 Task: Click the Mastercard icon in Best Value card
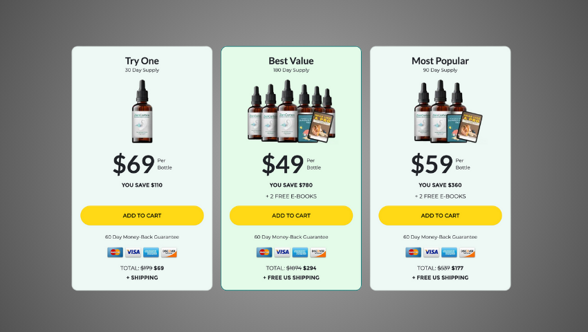[x=264, y=252]
